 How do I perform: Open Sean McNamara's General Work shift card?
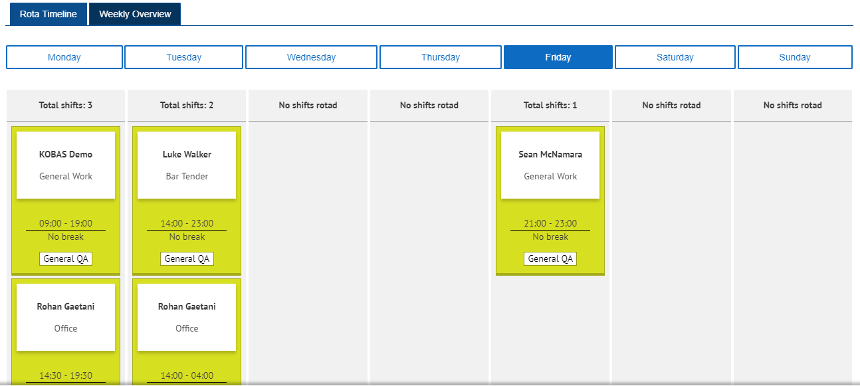pos(550,165)
